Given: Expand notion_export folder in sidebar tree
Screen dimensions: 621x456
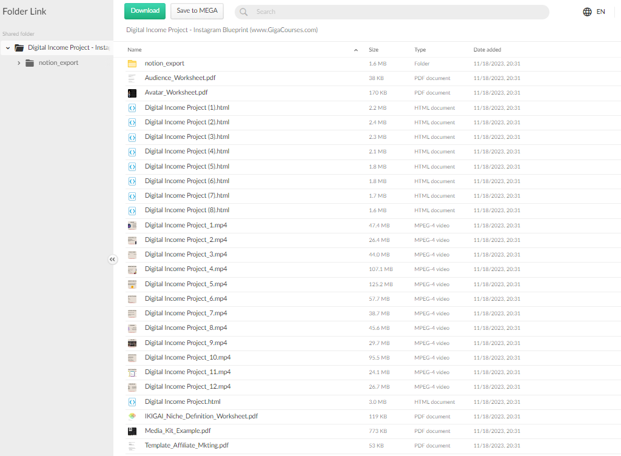Looking at the screenshot, I should pos(19,63).
